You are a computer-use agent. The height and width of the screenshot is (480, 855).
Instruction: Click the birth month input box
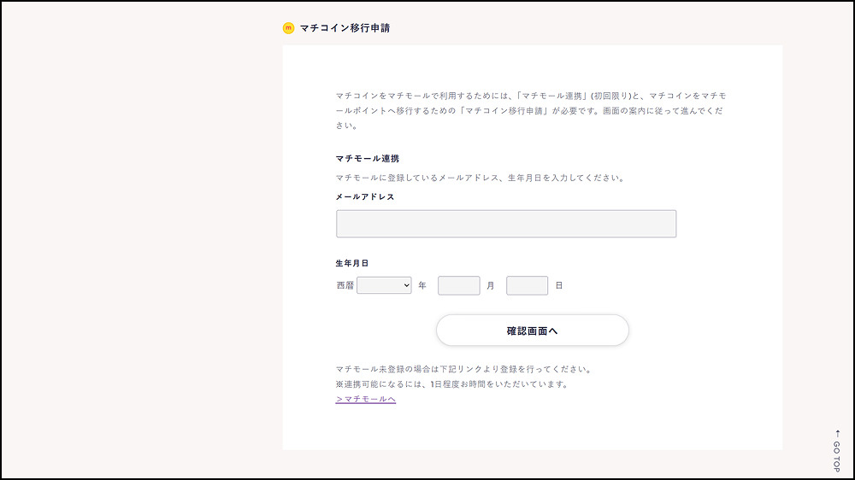[458, 285]
